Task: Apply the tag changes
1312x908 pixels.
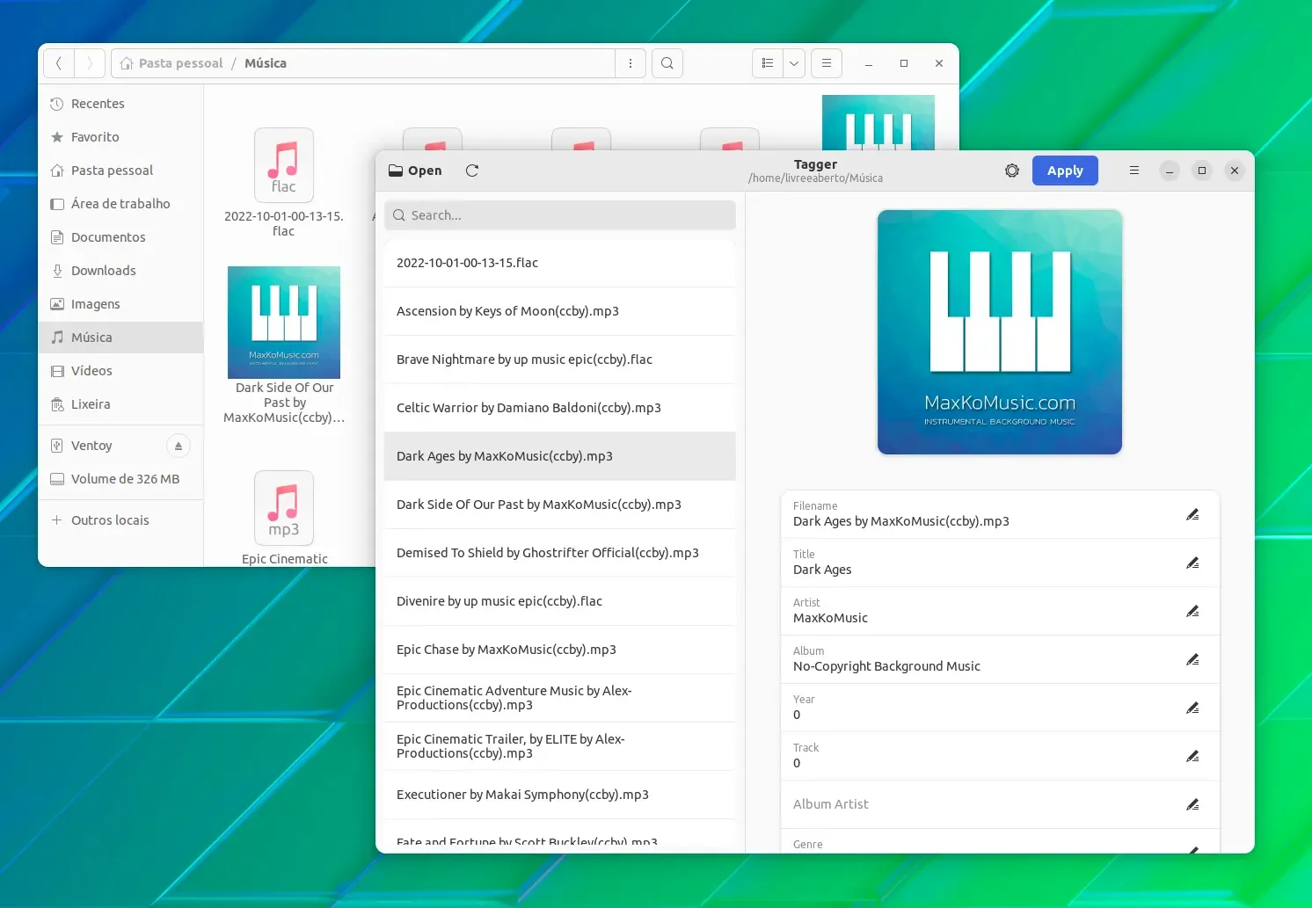Action: click(x=1065, y=171)
